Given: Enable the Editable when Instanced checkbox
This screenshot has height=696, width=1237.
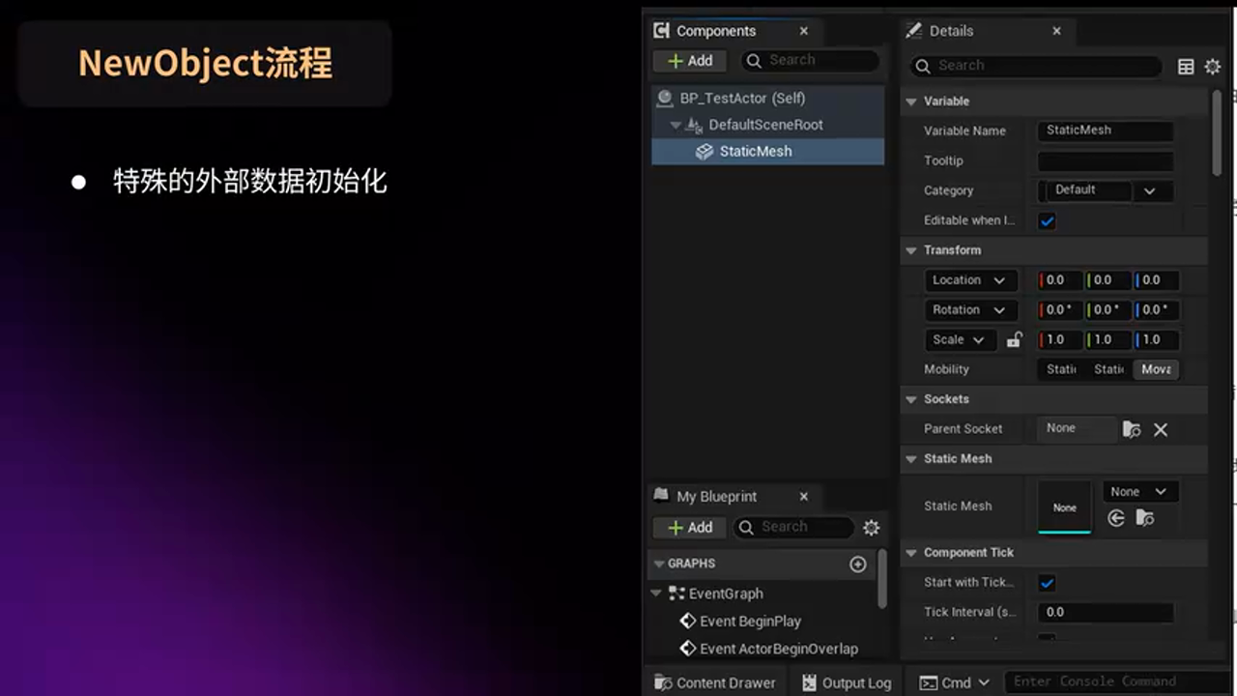Looking at the screenshot, I should tap(1047, 220).
